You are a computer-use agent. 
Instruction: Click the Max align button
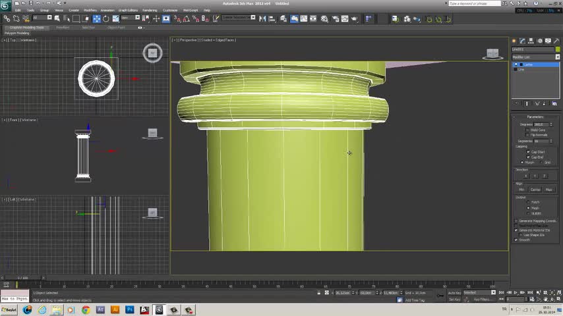548,190
